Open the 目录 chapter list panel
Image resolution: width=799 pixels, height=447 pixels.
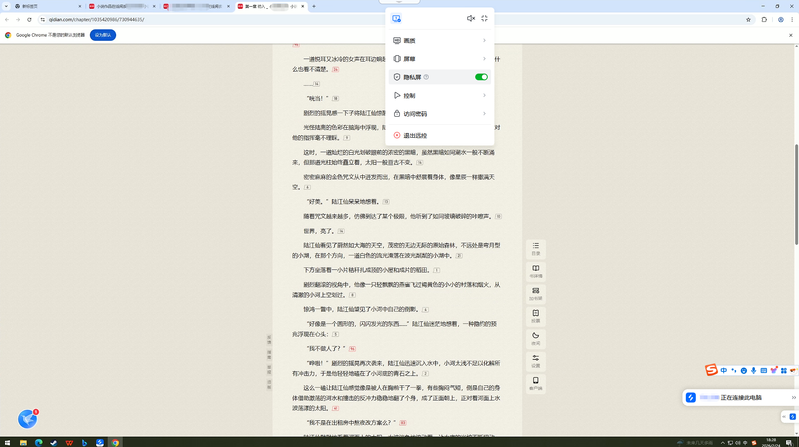point(536,249)
